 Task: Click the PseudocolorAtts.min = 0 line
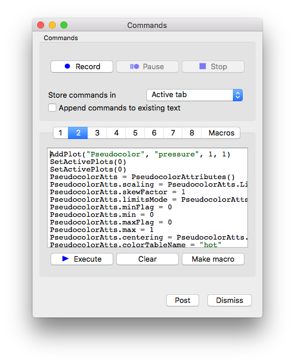point(102,215)
